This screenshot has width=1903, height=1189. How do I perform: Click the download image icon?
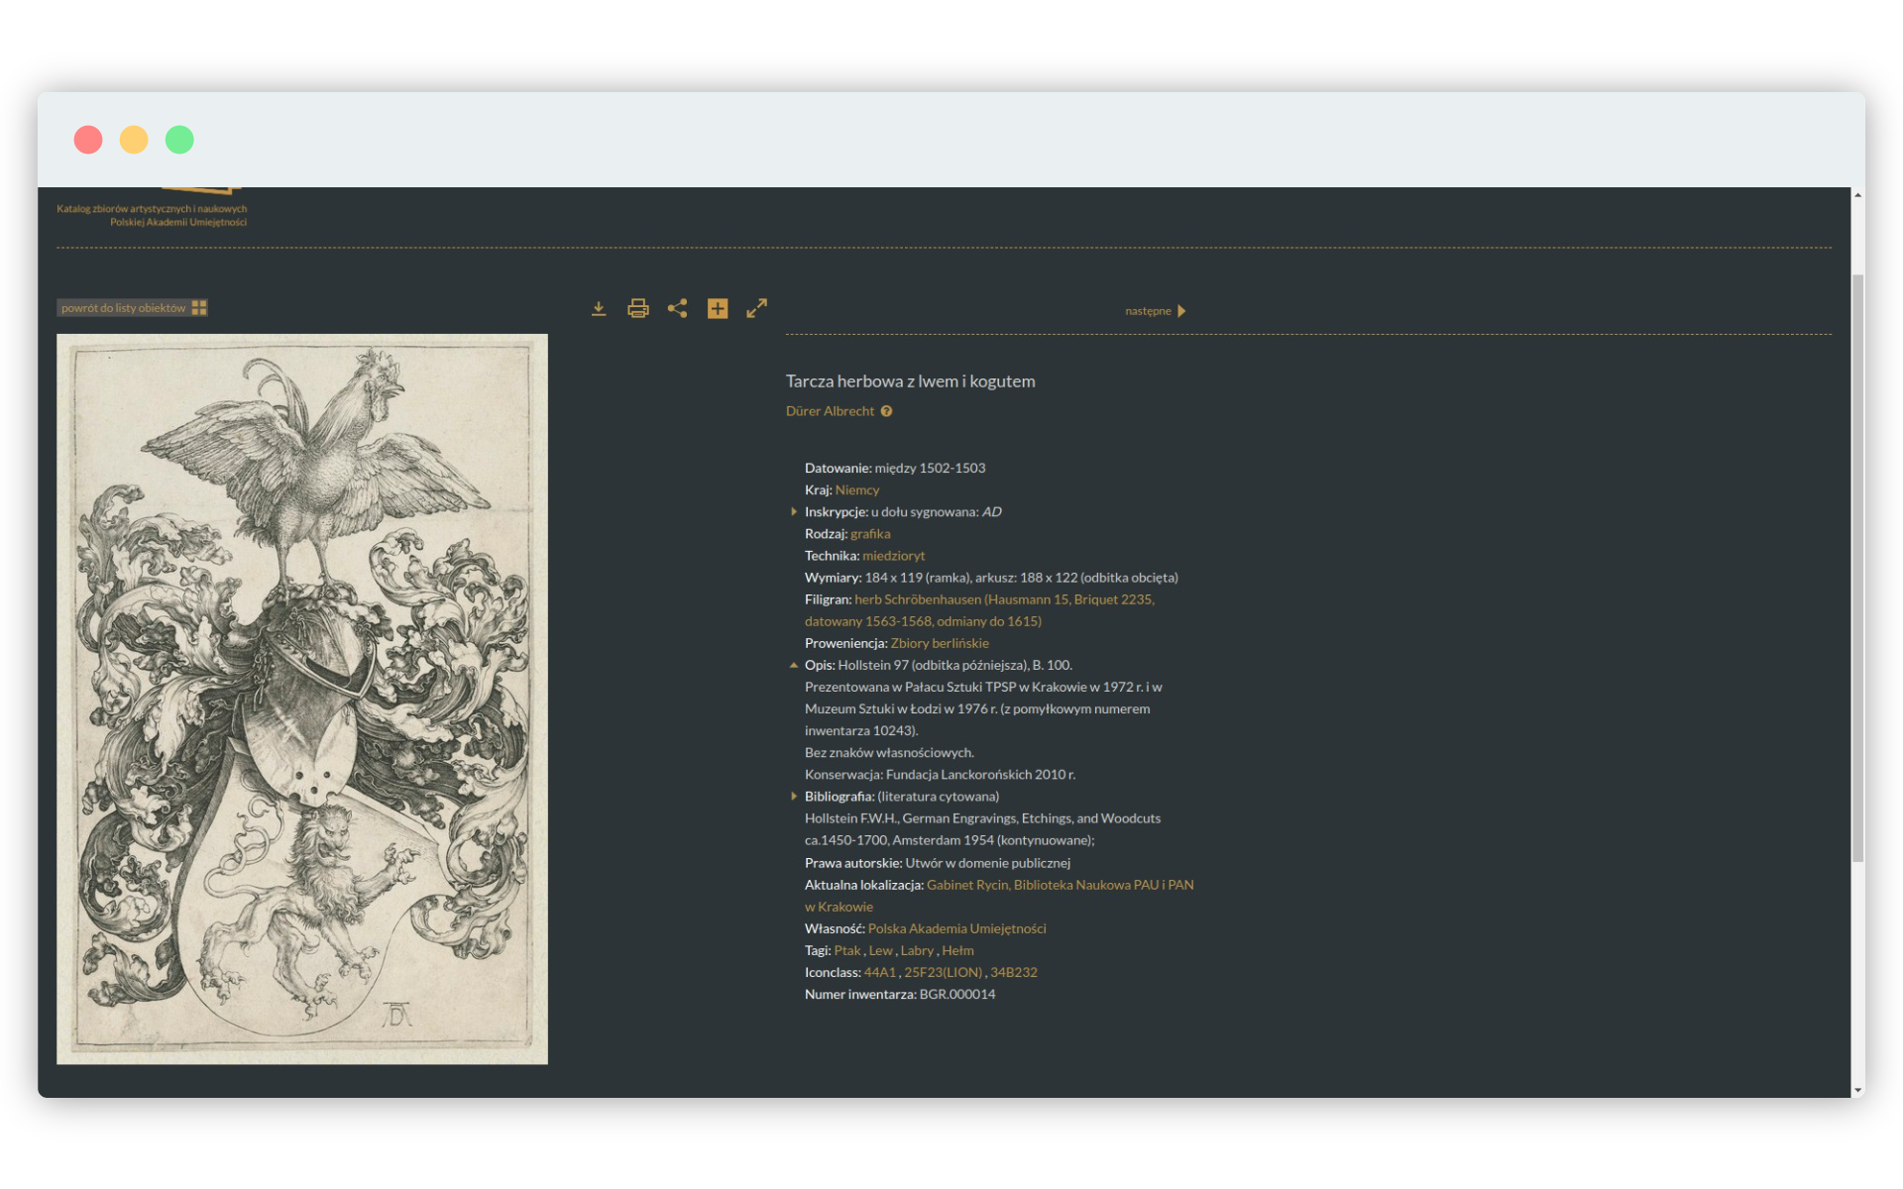click(599, 309)
